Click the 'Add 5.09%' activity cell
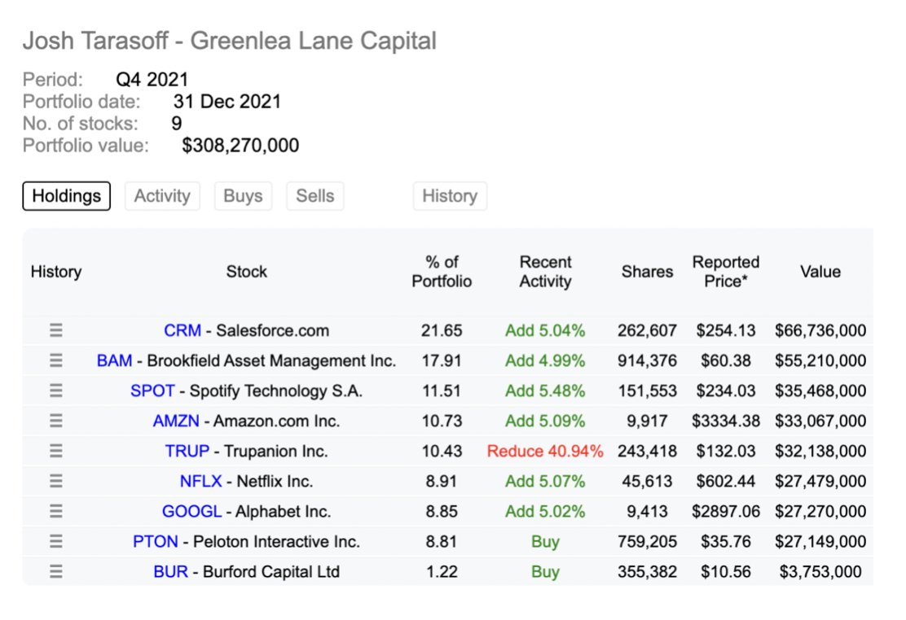906x620 pixels. click(545, 421)
